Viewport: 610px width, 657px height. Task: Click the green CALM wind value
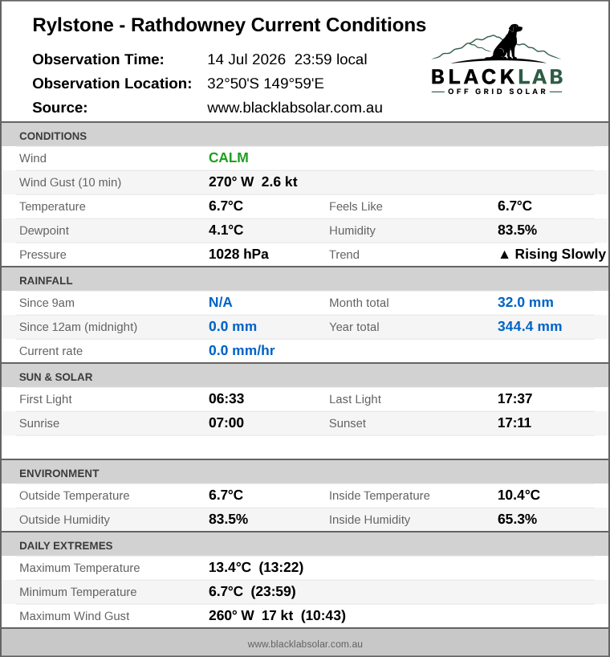(229, 157)
